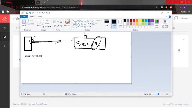
Task: Expand the Select dropdown arrow
Action: pos(39,27)
